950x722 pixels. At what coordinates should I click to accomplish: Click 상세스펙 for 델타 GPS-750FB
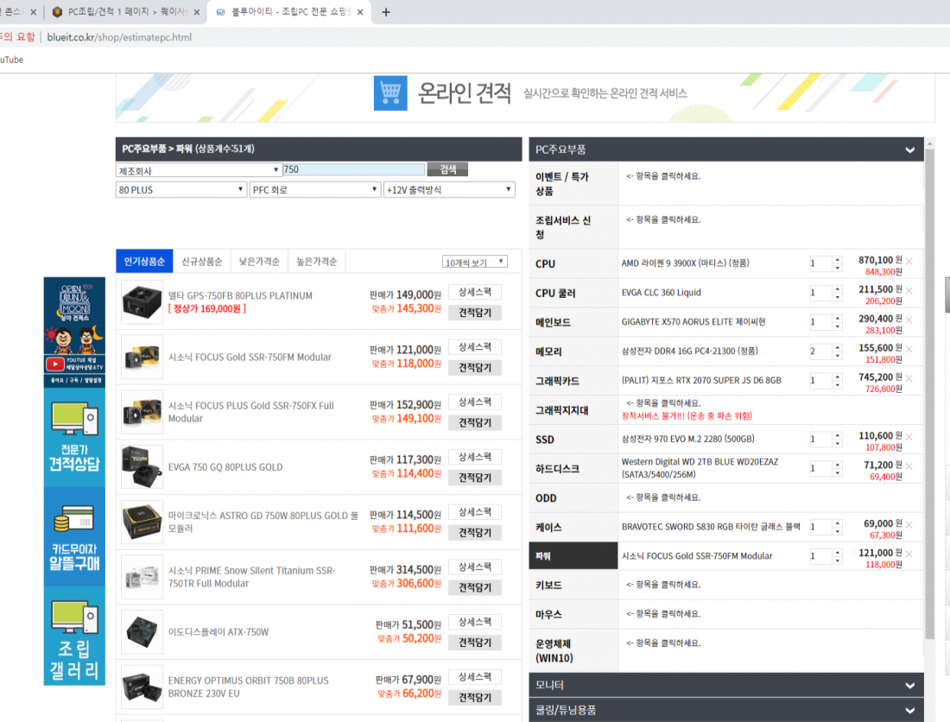point(475,292)
